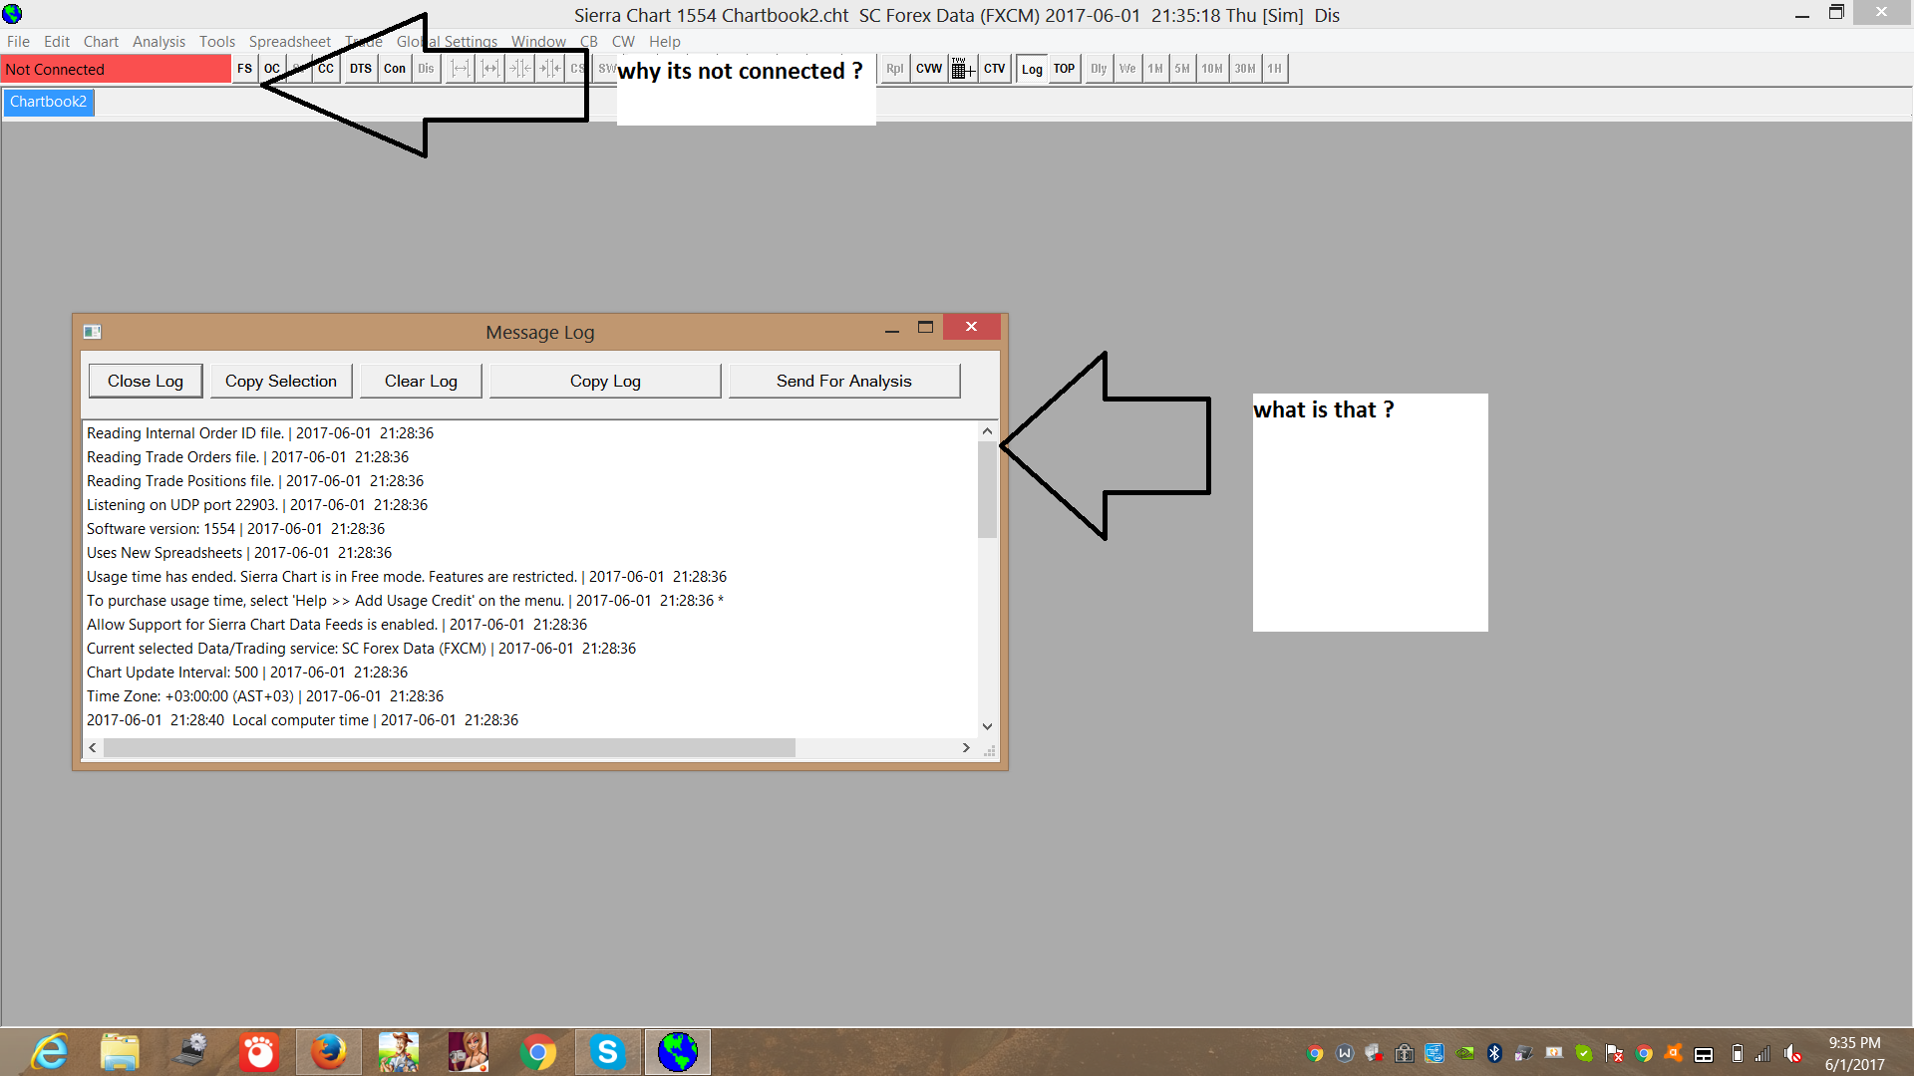Click the CTV toolbar button
The height and width of the screenshot is (1076, 1914).
click(994, 69)
